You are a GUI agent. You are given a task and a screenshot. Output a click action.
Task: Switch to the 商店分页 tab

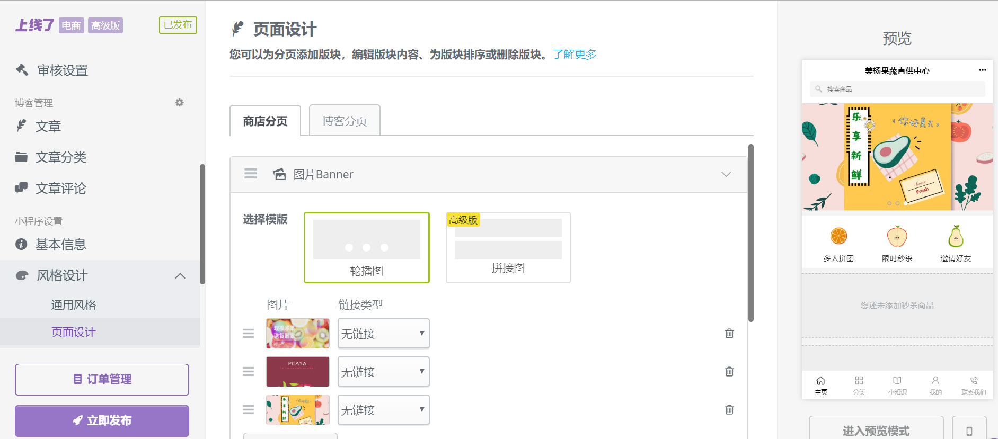click(x=265, y=121)
